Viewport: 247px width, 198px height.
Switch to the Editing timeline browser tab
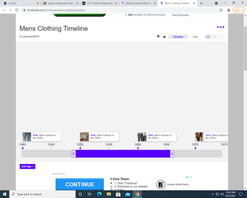click(x=139, y=3)
